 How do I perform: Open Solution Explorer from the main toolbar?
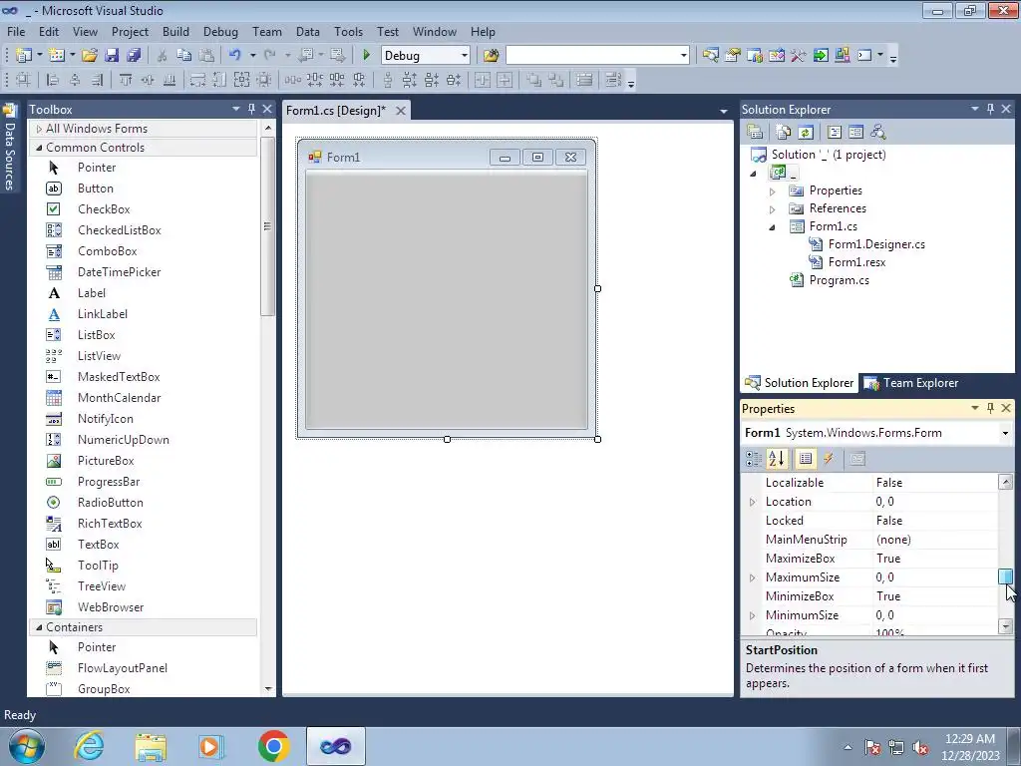click(710, 56)
